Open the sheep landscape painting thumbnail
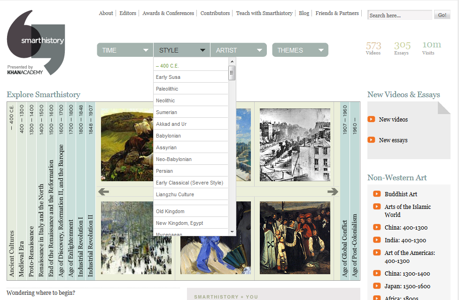459x300 pixels. point(127,145)
